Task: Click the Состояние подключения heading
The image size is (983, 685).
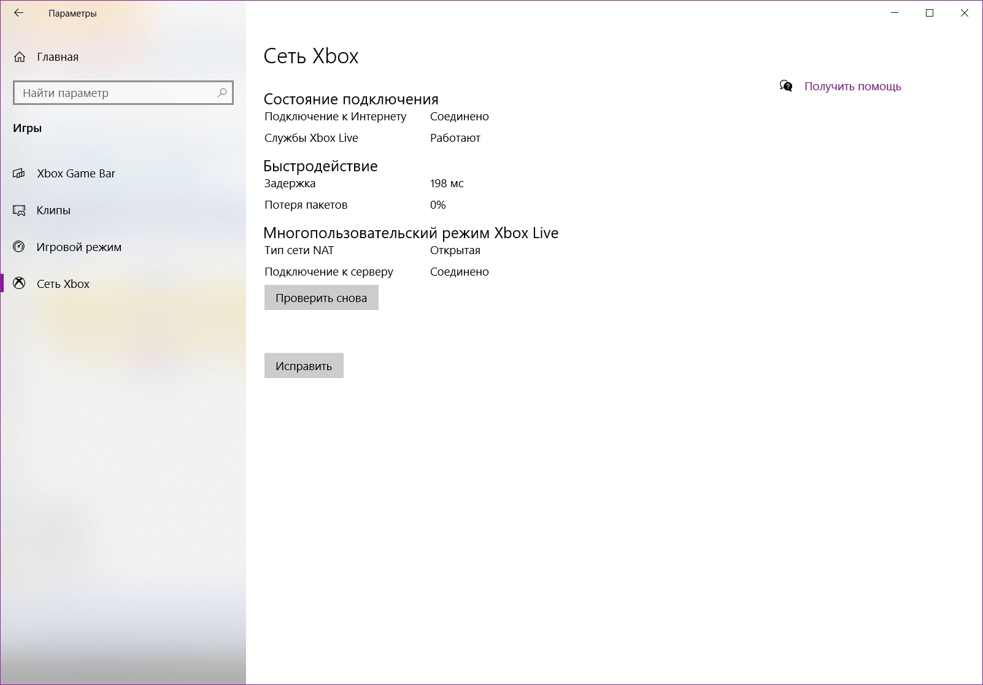Action: click(351, 99)
